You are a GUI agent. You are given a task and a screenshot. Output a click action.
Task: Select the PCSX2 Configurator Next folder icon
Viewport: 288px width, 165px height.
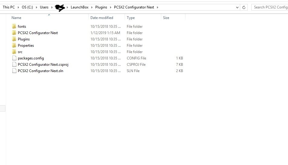tap(14, 33)
